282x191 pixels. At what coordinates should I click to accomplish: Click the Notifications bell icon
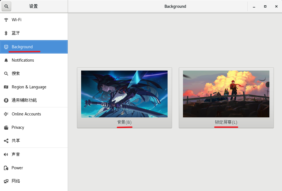point(6,60)
